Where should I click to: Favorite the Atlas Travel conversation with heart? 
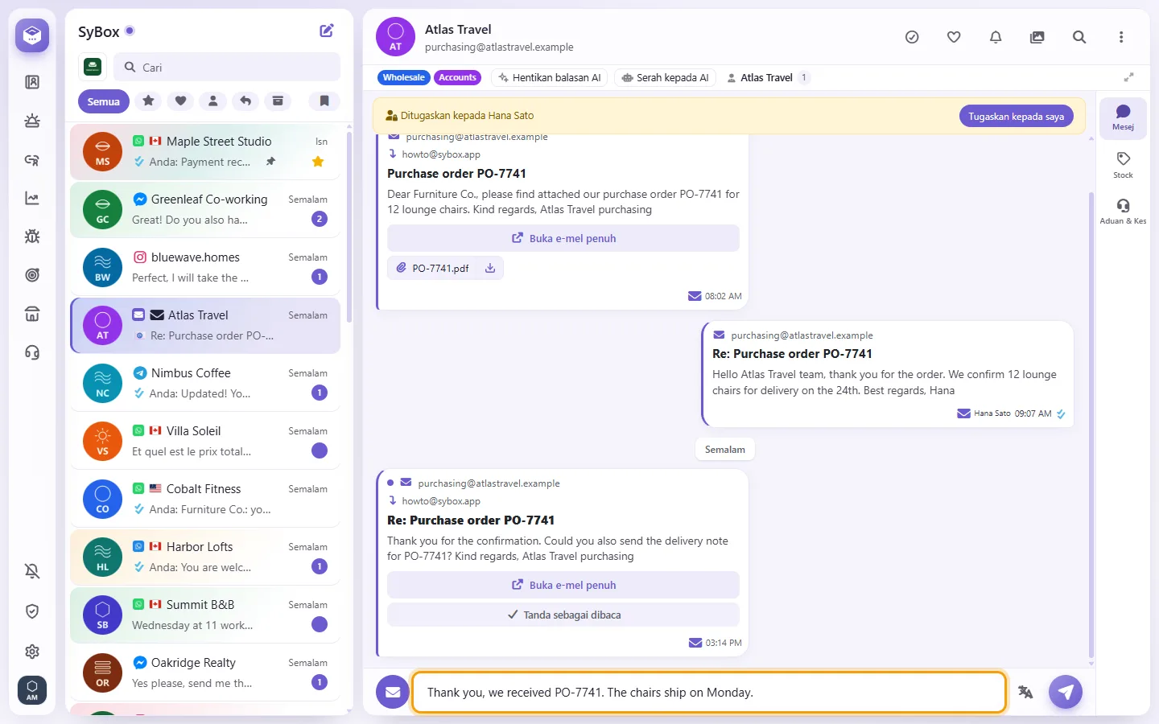[954, 37]
